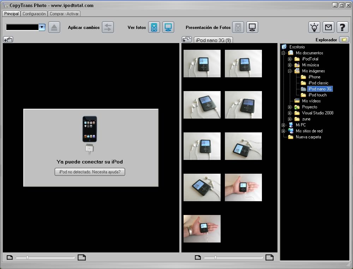
Task: Select the Mis imágenes folder label
Action: point(313,71)
